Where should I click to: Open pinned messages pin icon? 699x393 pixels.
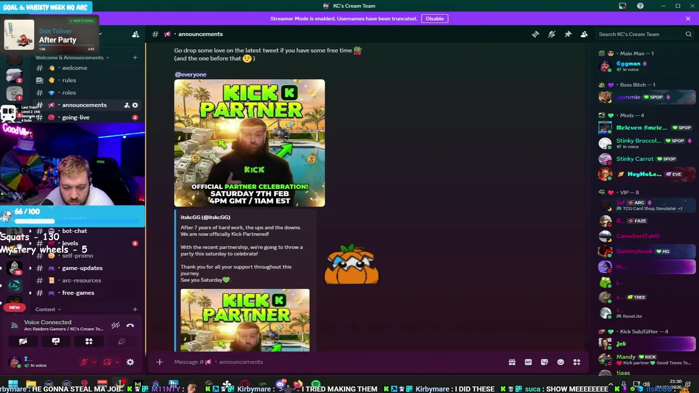(x=568, y=34)
